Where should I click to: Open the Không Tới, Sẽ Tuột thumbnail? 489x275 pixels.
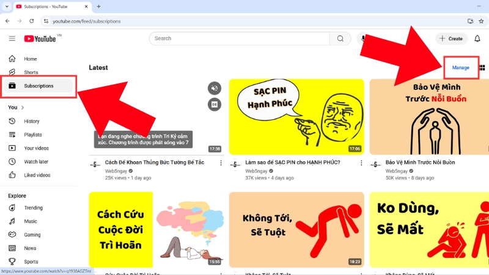(x=296, y=230)
